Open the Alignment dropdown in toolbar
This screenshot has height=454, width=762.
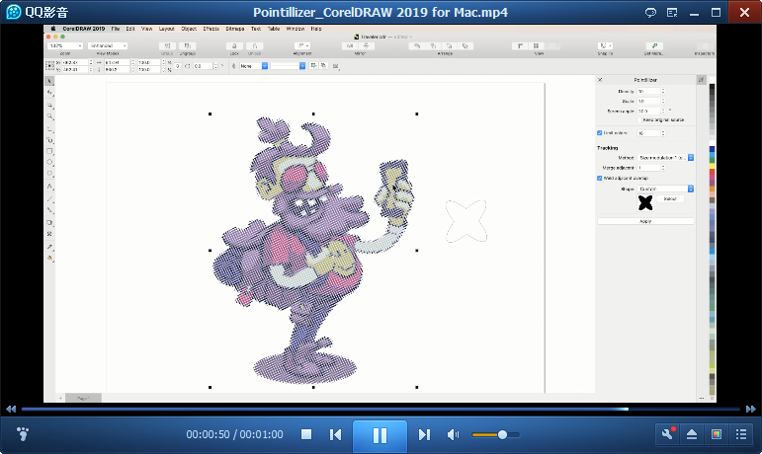302,45
